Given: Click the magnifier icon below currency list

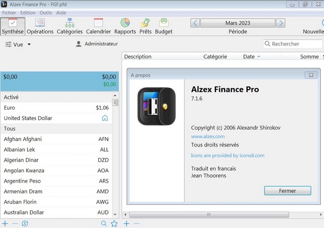Looking at the screenshot, I should (104, 224).
